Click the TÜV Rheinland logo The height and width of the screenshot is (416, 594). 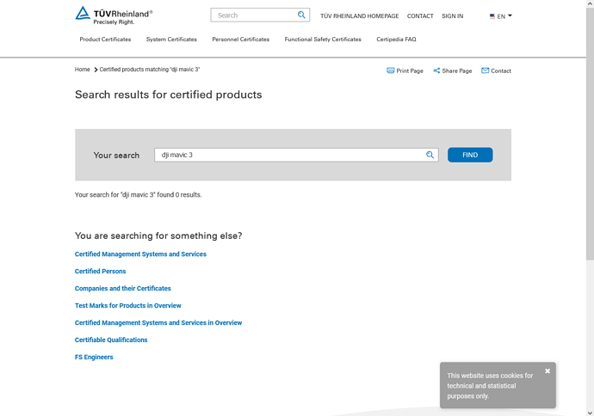pyautogui.click(x=114, y=15)
